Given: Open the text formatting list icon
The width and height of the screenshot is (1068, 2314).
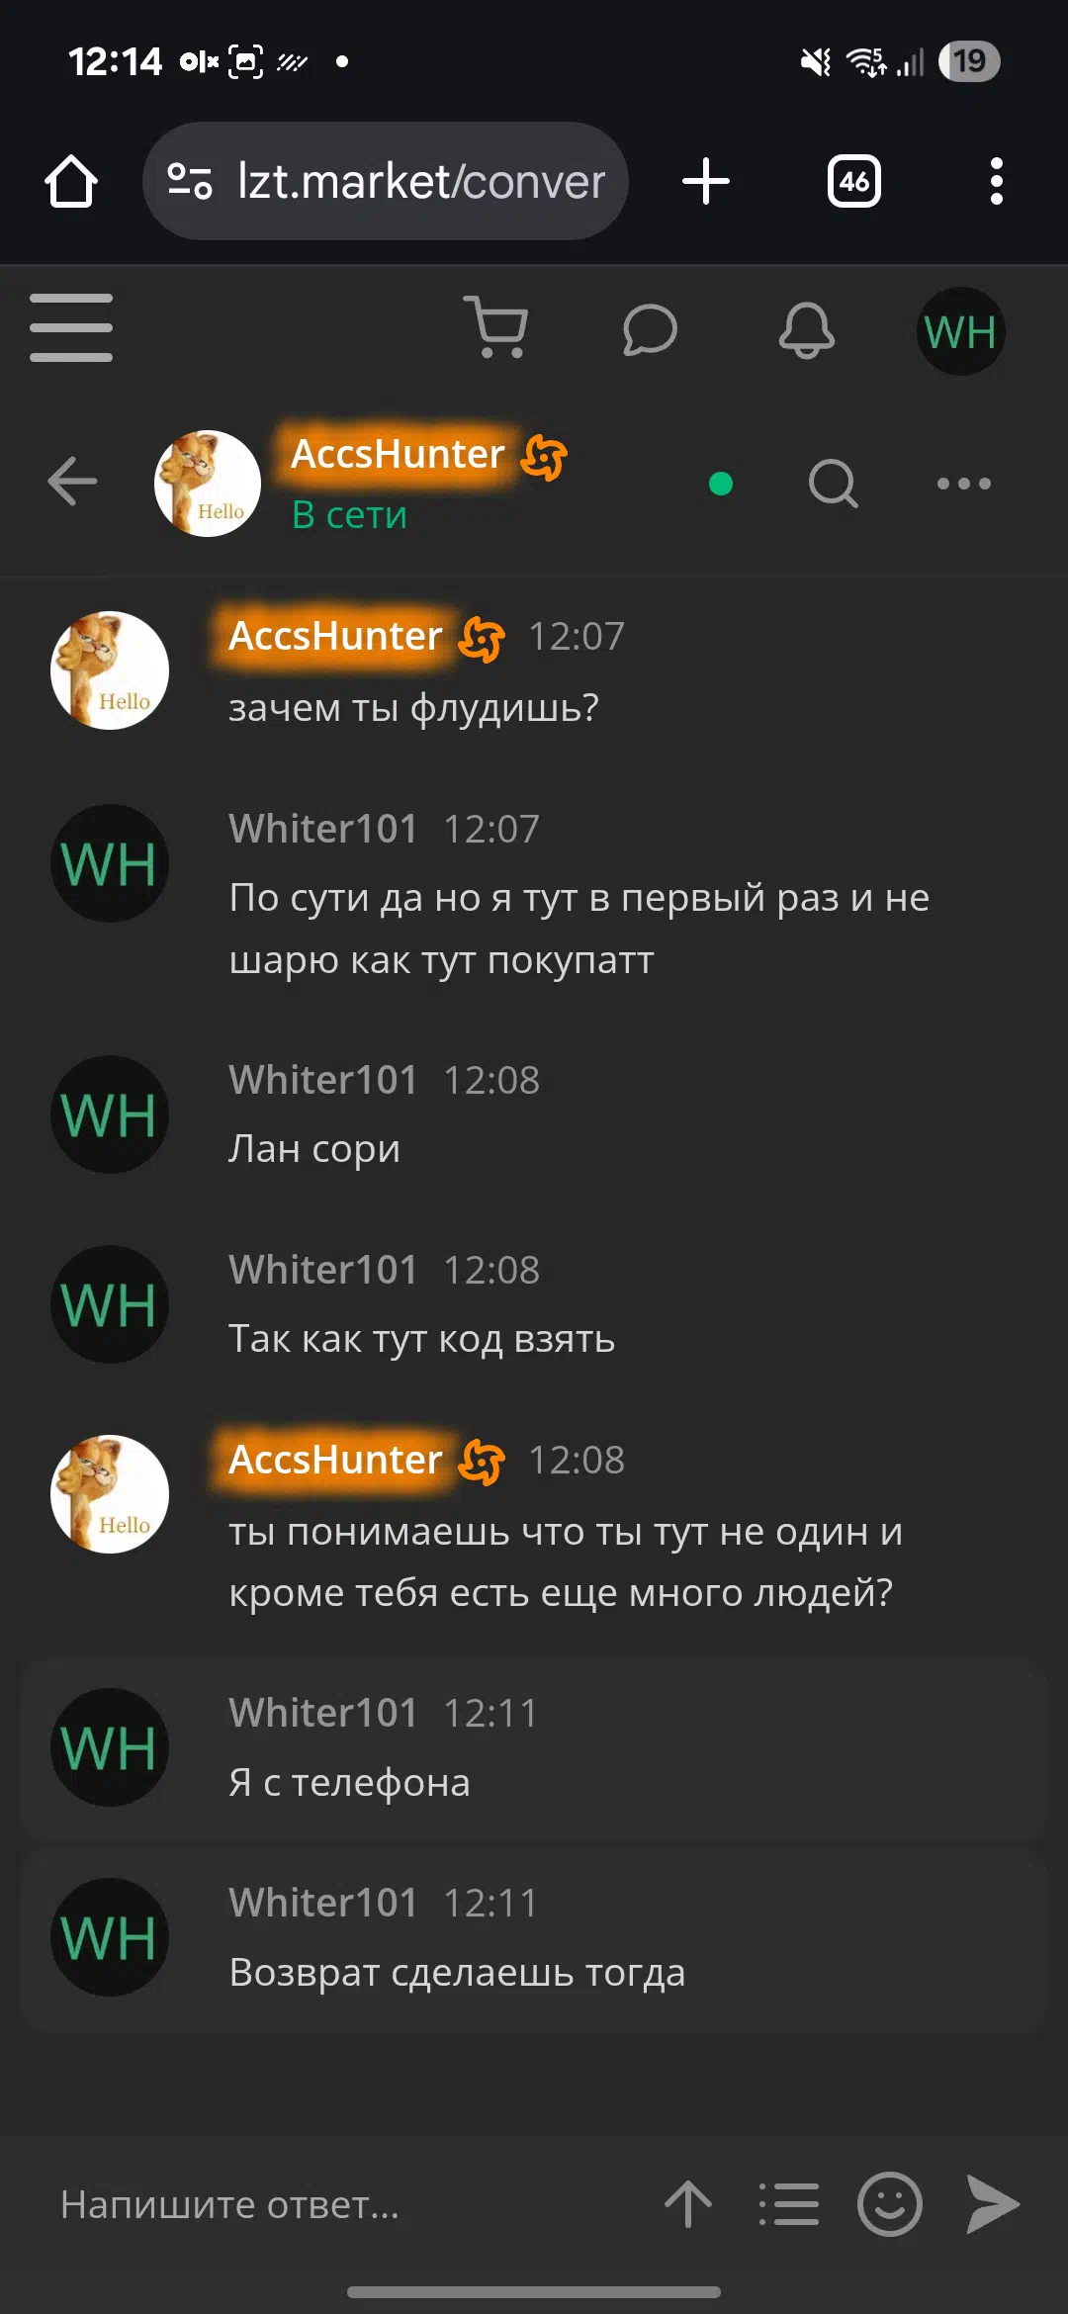Looking at the screenshot, I should pyautogui.click(x=788, y=2204).
